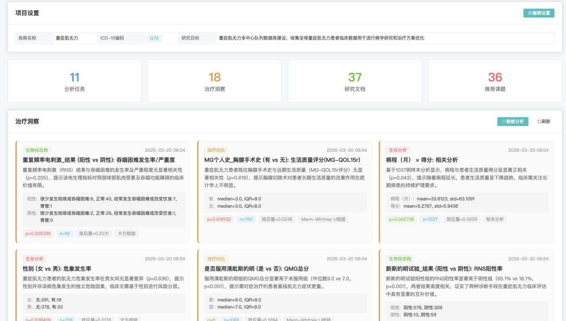Viewport: 566px width, 321px height.
Task: Open the 36 推荐课题 stat card
Action: coord(495,81)
